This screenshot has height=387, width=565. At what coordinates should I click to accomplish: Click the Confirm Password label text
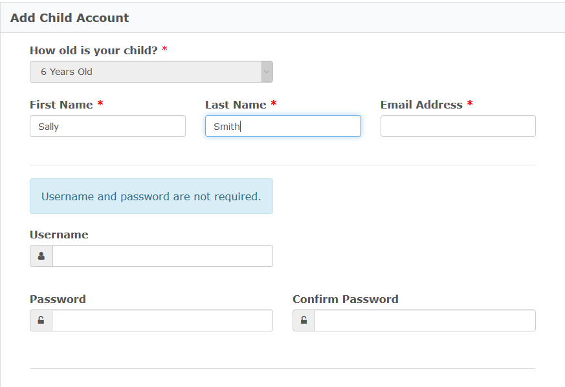[346, 299]
